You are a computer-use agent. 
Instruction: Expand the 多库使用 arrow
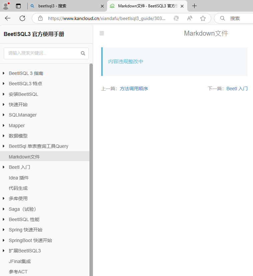pos(4,198)
